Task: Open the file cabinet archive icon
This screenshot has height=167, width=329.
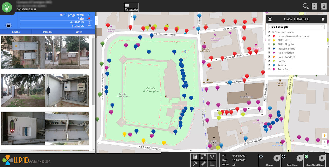Action: tap(314, 6)
